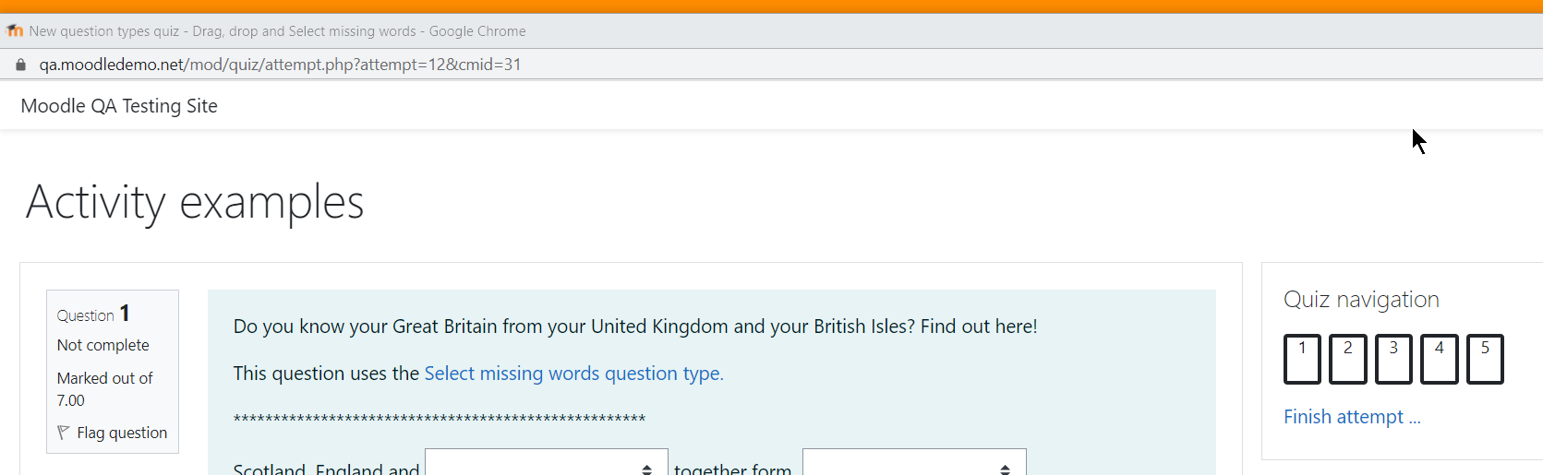Click the first dropdown's up-down arrow
The height and width of the screenshot is (475, 1543).
tap(646, 469)
